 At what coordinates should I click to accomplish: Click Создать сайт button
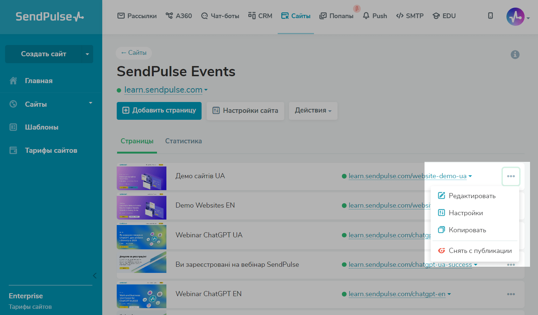[x=44, y=54]
